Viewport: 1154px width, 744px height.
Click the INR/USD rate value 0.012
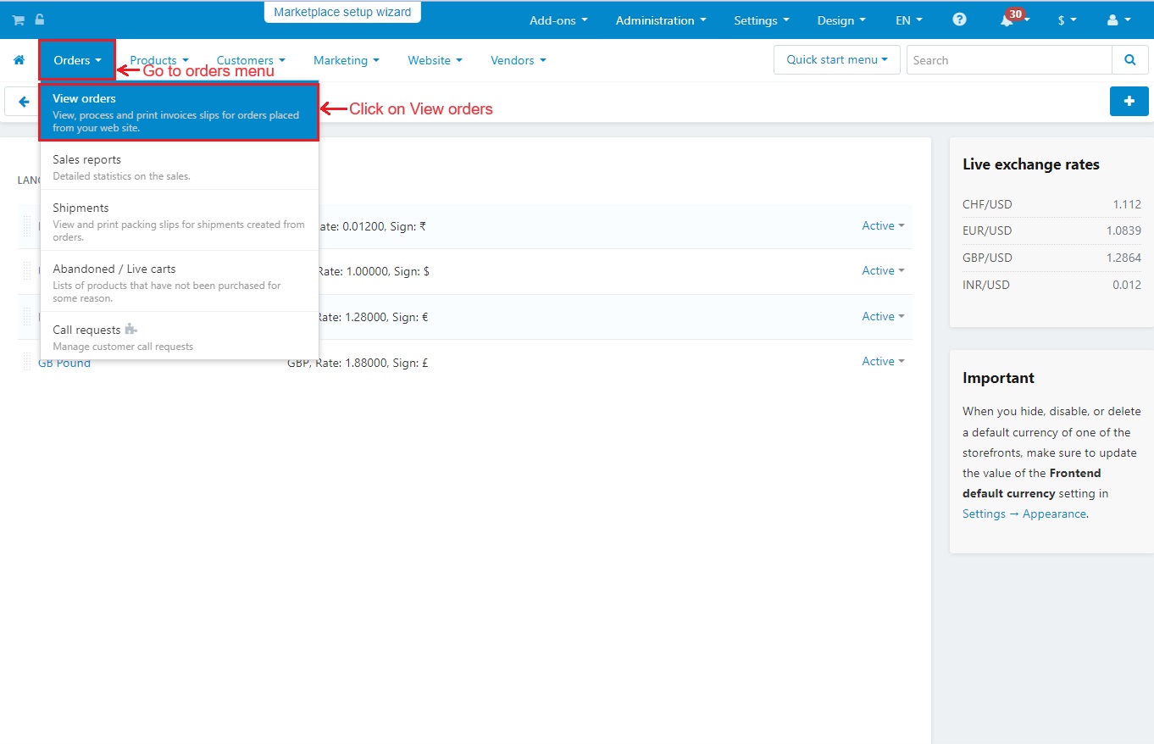[1127, 285]
